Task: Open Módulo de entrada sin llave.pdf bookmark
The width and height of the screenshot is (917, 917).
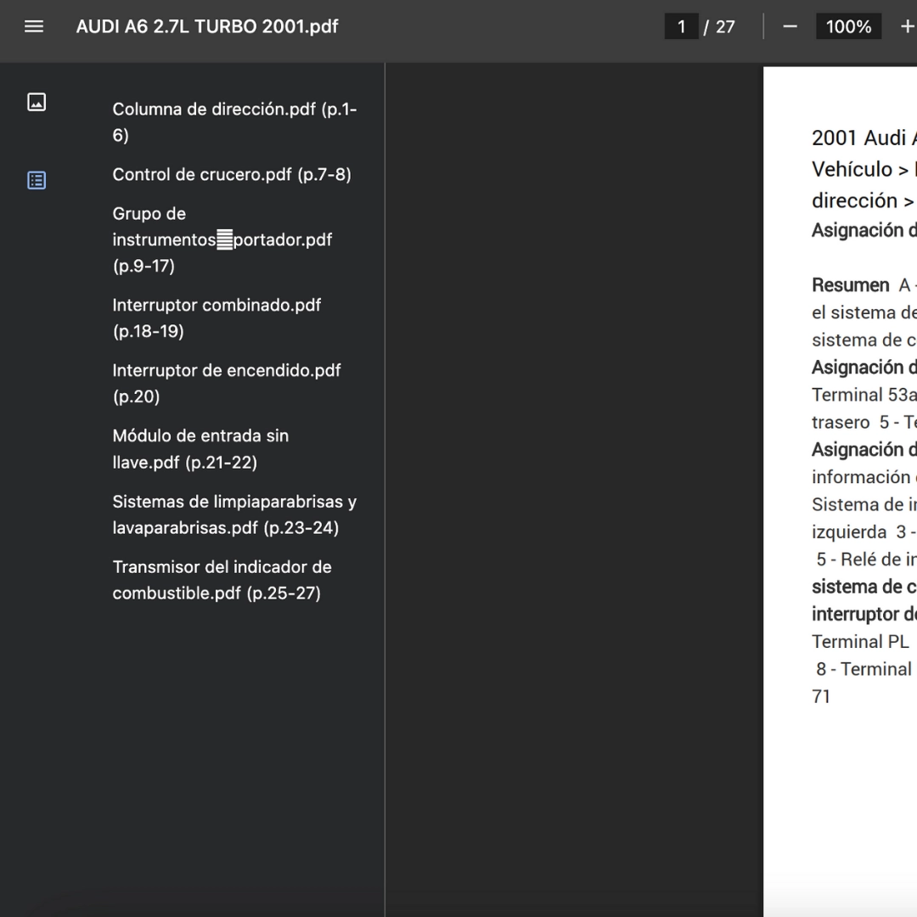Action: pos(200,448)
